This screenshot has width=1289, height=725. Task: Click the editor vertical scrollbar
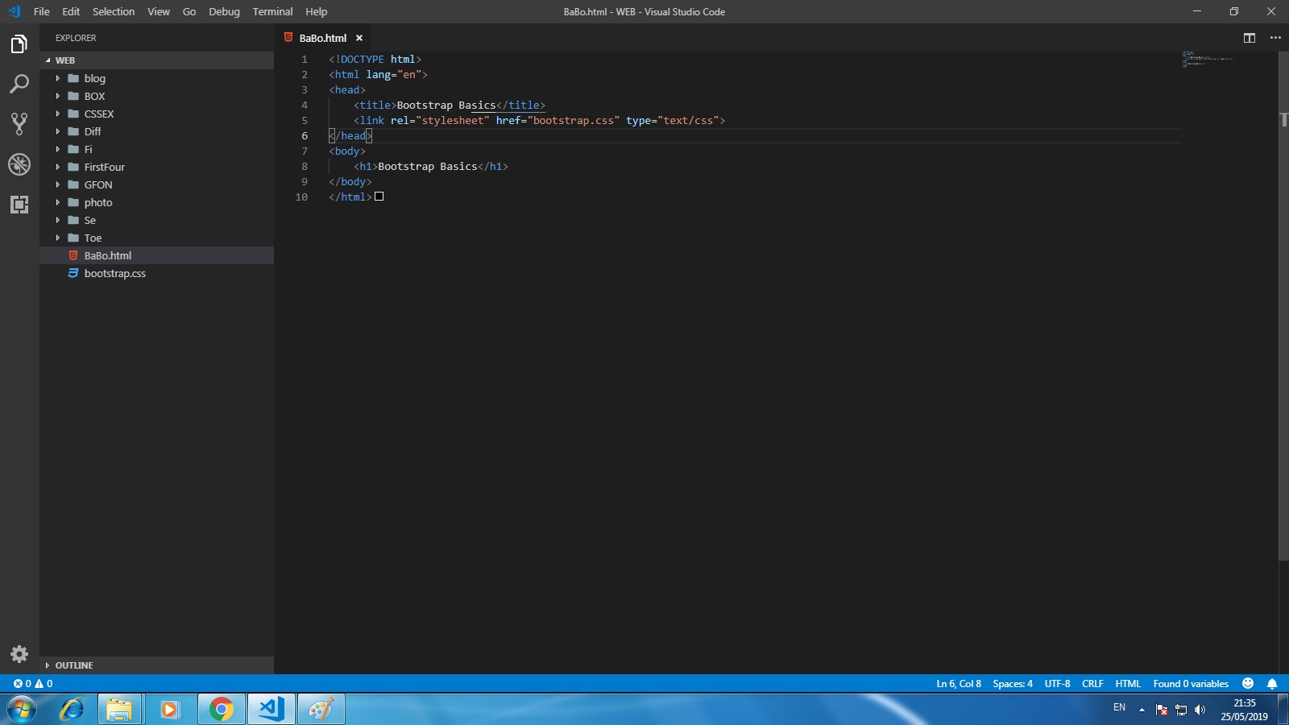[x=1283, y=306]
